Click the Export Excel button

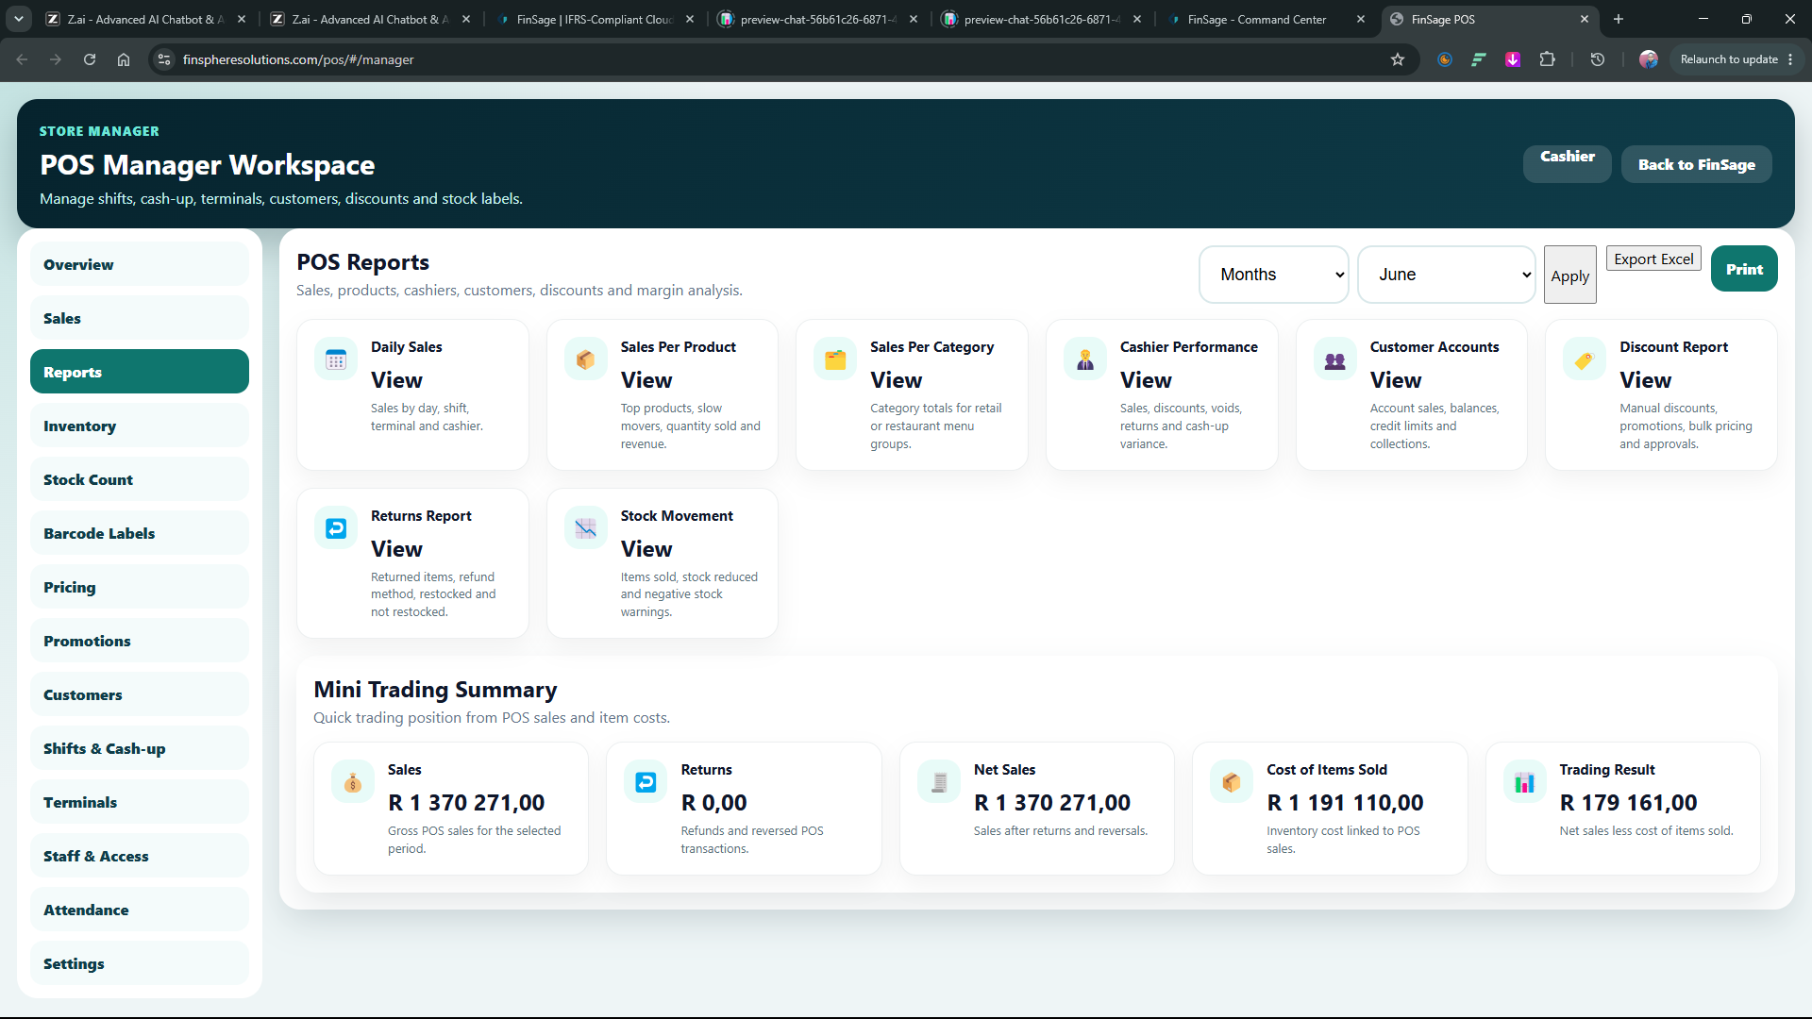1653,259
